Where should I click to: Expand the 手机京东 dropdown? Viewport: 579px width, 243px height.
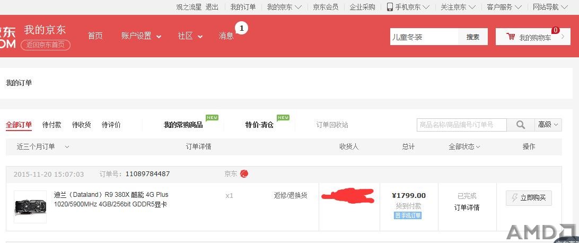(412, 7)
